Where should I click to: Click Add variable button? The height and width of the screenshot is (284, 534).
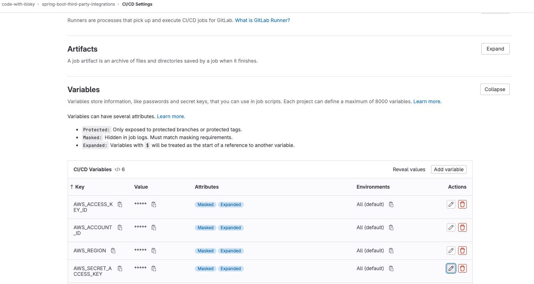pos(449,169)
